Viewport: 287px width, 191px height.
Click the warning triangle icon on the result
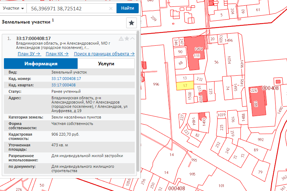[x=121, y=39]
